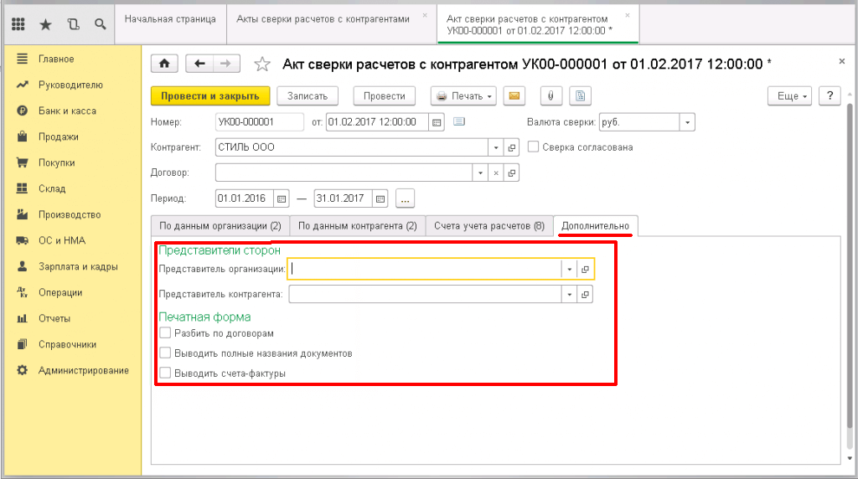This screenshot has width=858, height=479.
Task: Click the icon right of document date calendar
Action: pyautogui.click(x=459, y=121)
